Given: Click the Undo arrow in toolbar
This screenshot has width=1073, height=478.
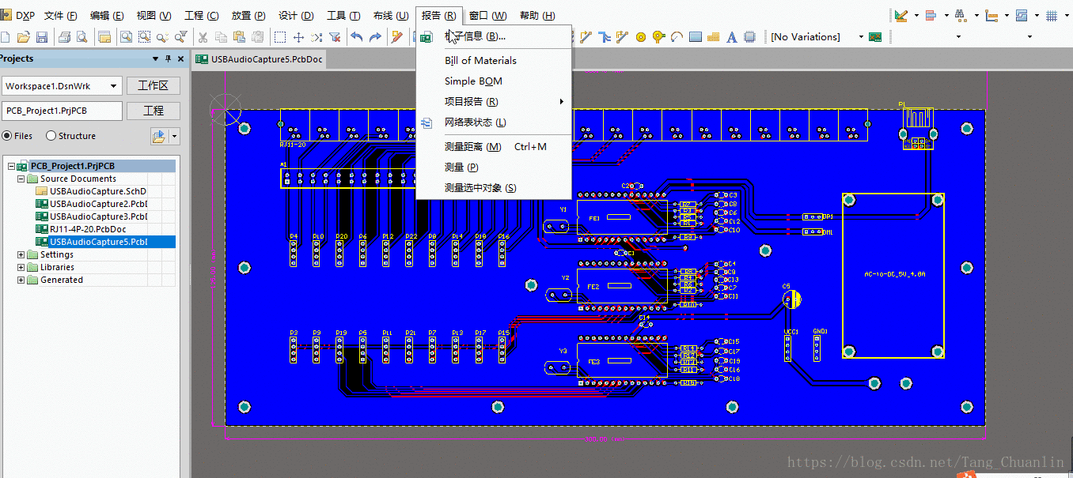Looking at the screenshot, I should (357, 37).
